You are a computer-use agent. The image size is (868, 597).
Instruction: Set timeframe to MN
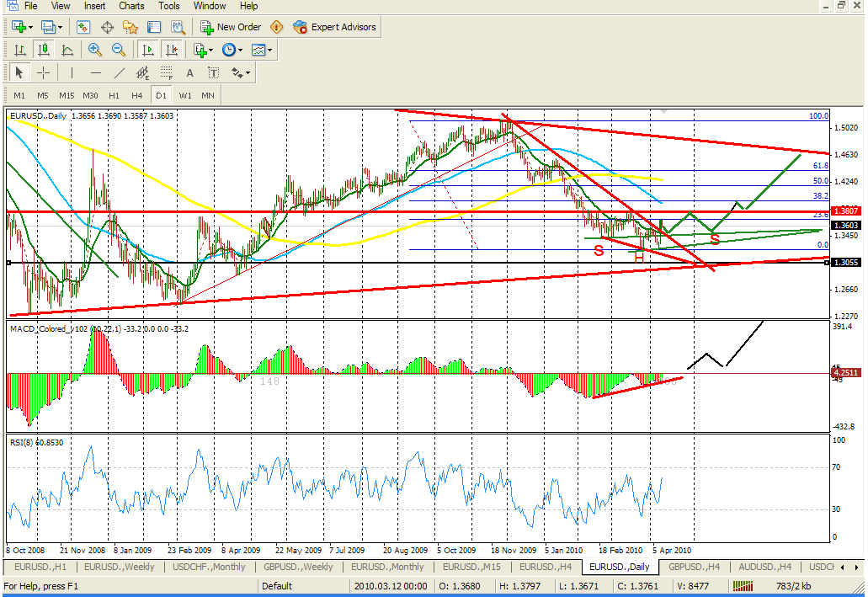point(208,95)
